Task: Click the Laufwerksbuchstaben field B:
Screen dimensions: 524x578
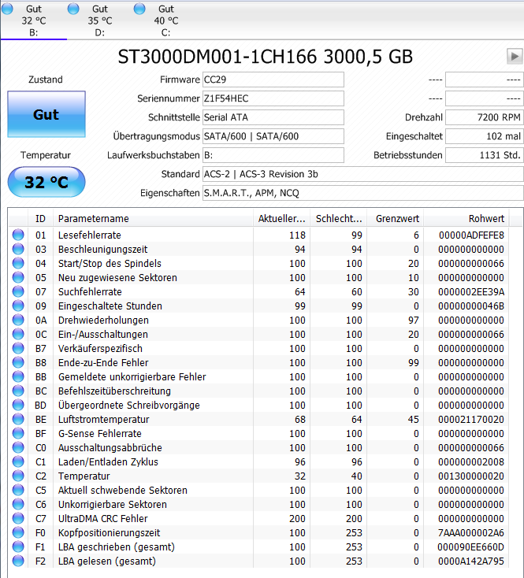Action: tap(273, 155)
